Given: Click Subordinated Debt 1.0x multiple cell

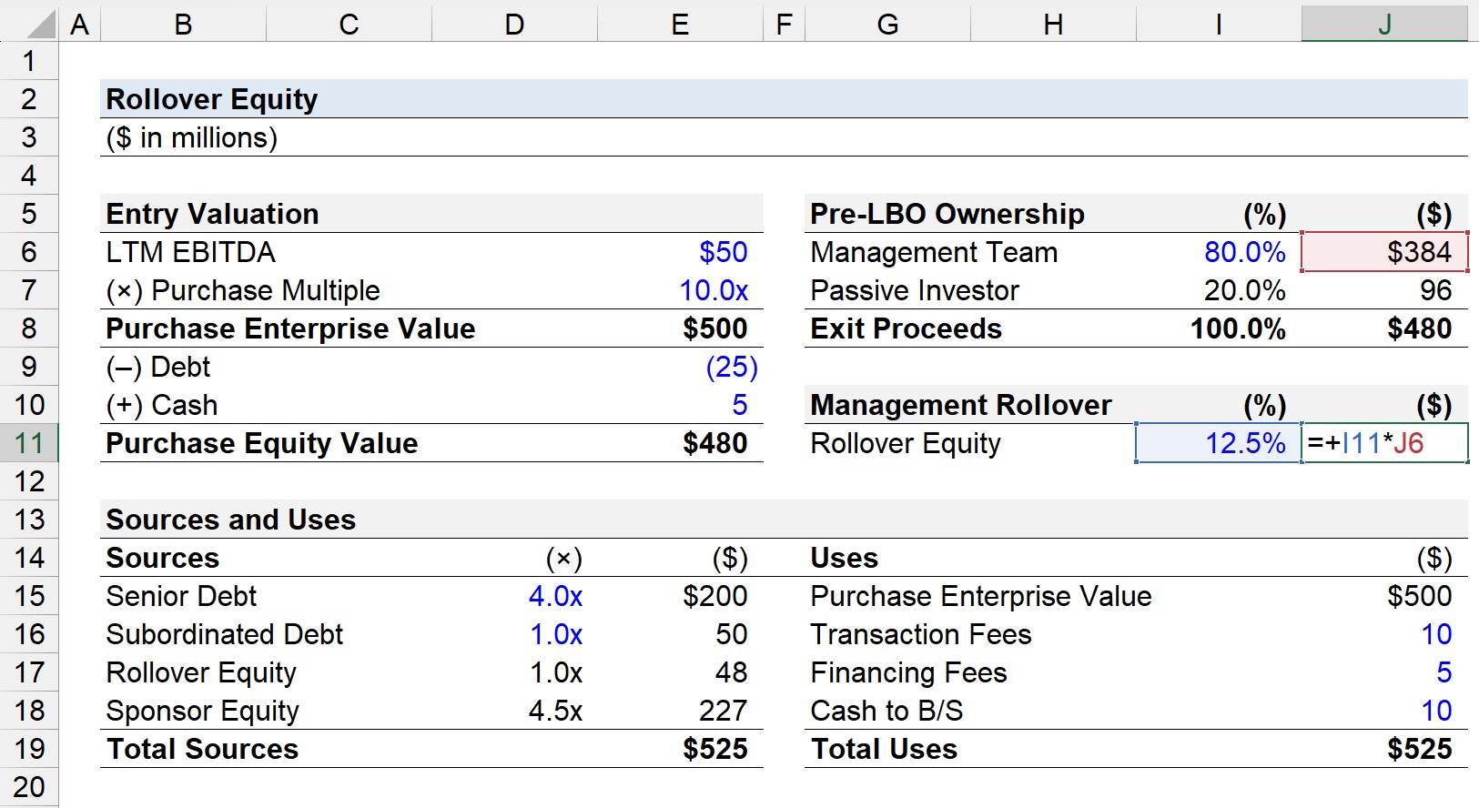Looking at the screenshot, I should 514,634.
